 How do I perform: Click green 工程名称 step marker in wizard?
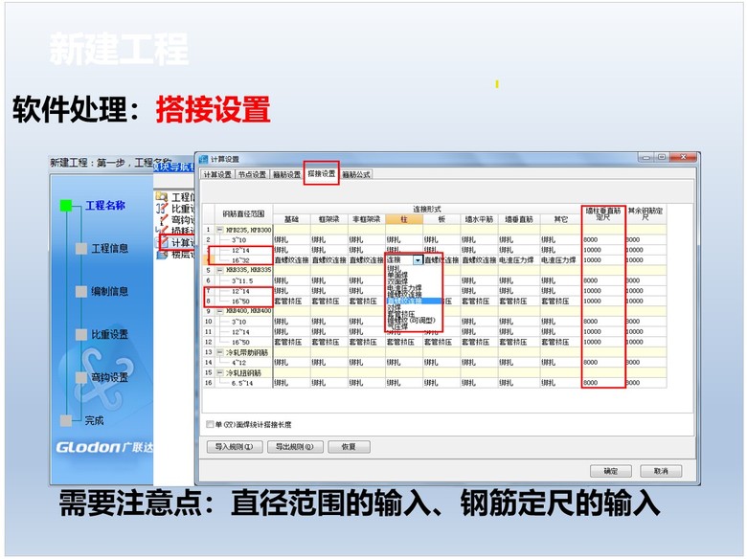click(66, 205)
